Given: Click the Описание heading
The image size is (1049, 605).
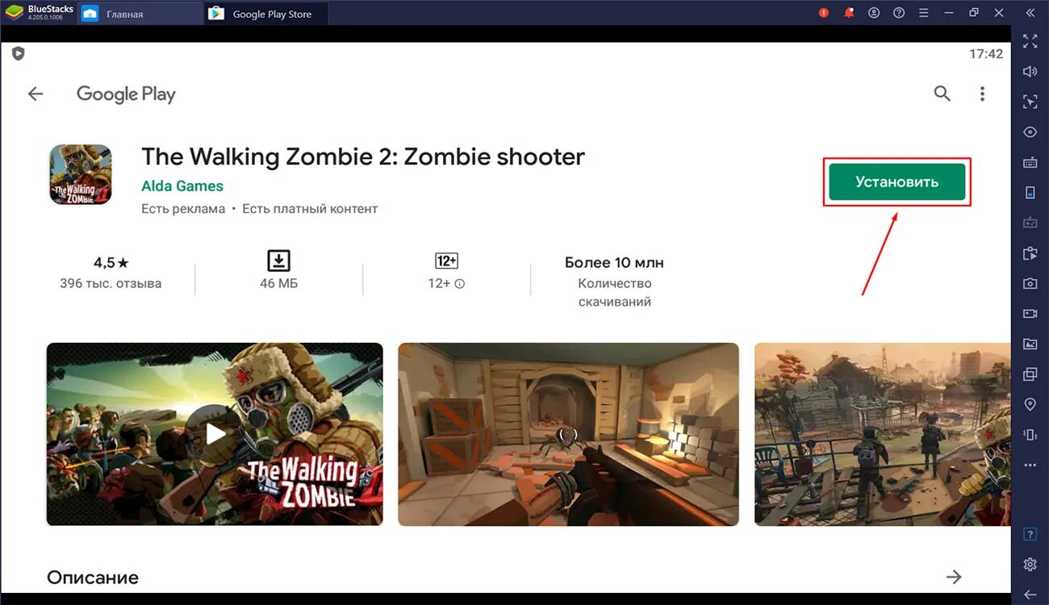Looking at the screenshot, I should pyautogui.click(x=93, y=578).
